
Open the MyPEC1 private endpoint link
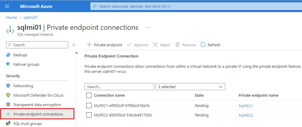click(246, 106)
